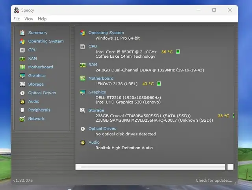Click the 24.0GB Dual-Channel DDR4 text
This screenshot has height=190, width=252.
[x=150, y=70]
